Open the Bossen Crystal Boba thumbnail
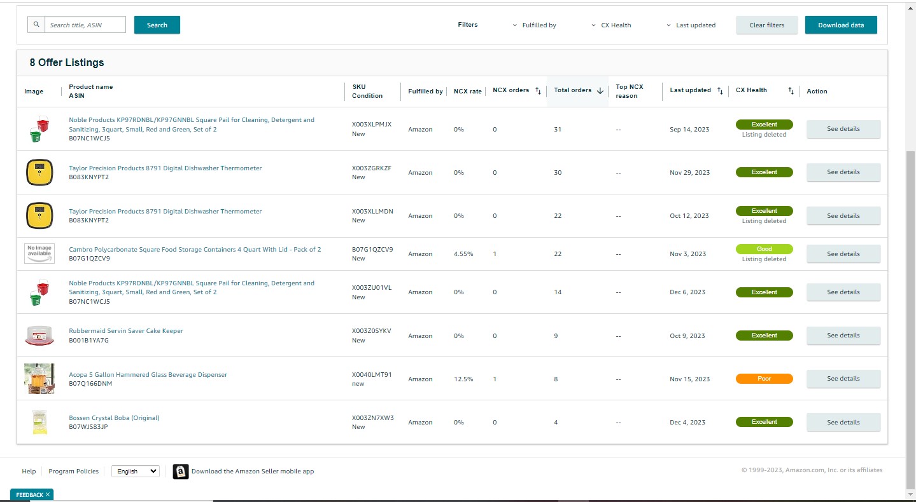The image size is (916, 502). (x=39, y=422)
